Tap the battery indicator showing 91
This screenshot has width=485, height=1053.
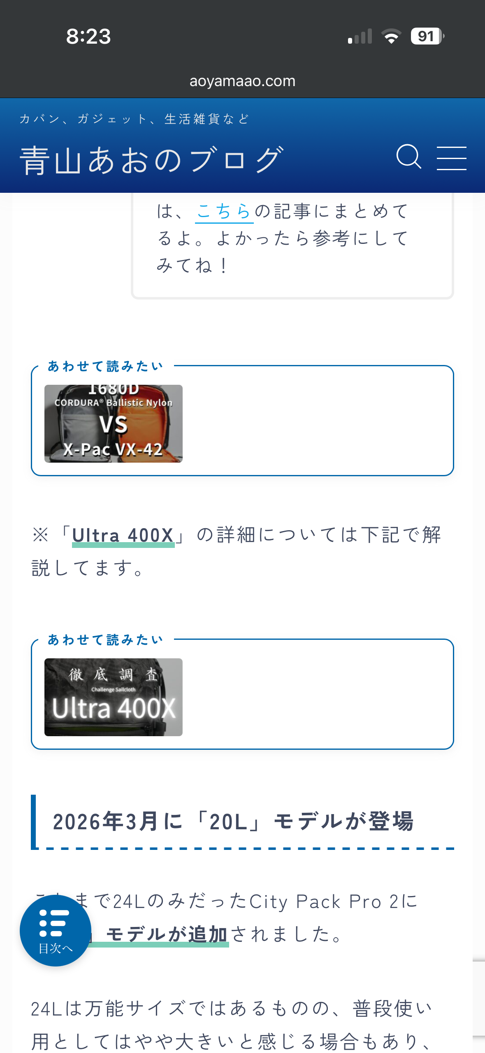tap(427, 36)
